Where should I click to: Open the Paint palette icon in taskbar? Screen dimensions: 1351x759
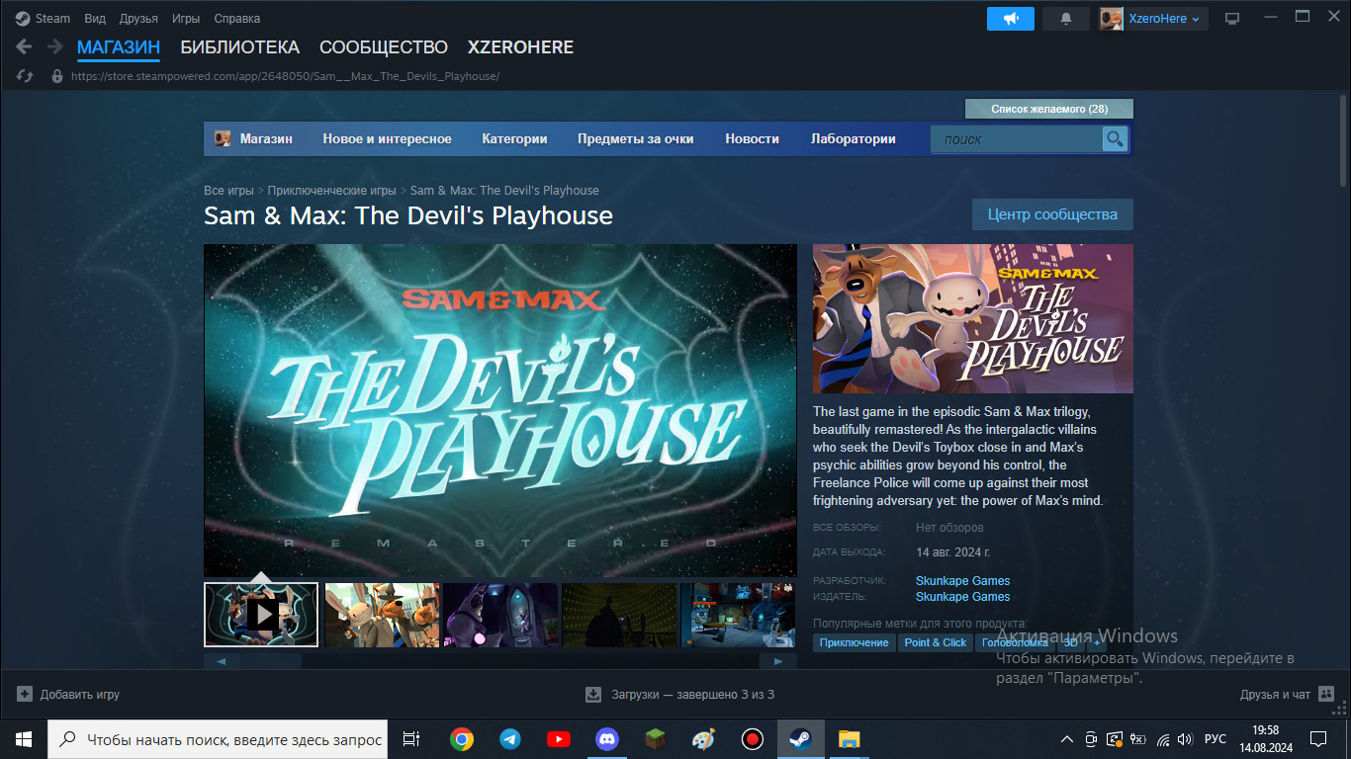703,739
